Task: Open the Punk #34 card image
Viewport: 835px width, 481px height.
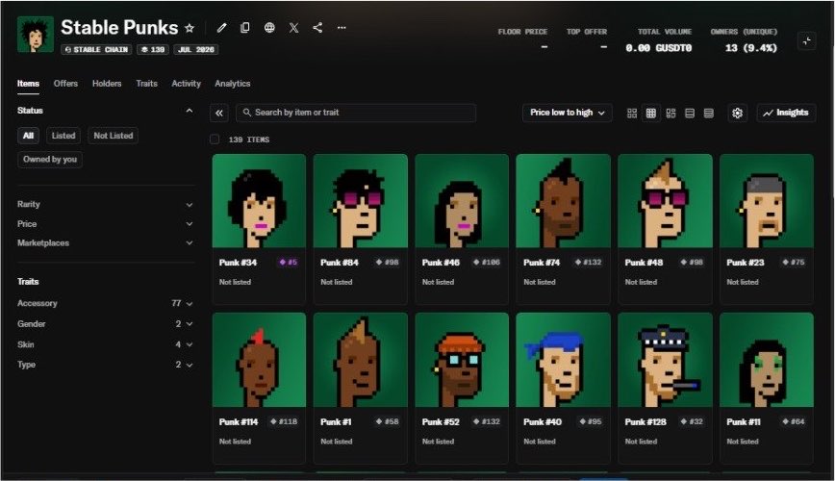Action: click(x=259, y=201)
